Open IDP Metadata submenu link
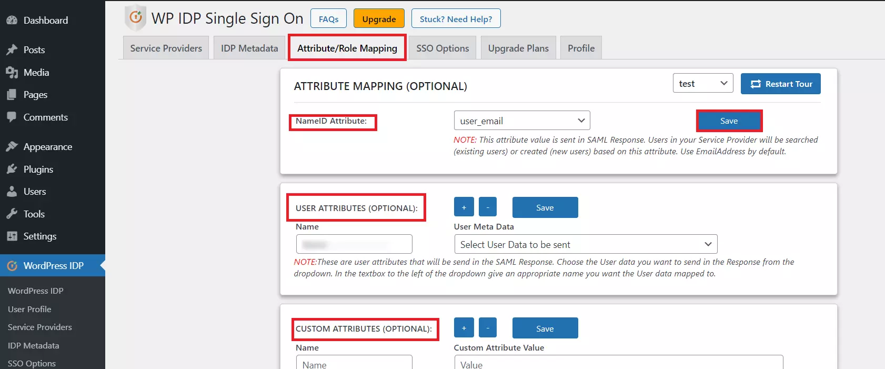The width and height of the screenshot is (885, 369). coord(33,345)
